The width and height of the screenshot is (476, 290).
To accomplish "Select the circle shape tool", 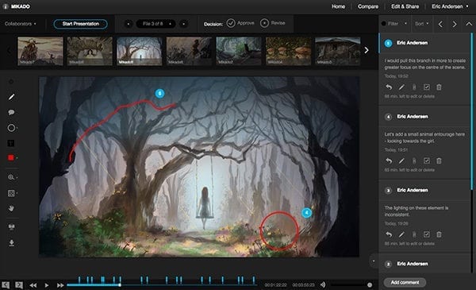I will [x=11, y=128].
